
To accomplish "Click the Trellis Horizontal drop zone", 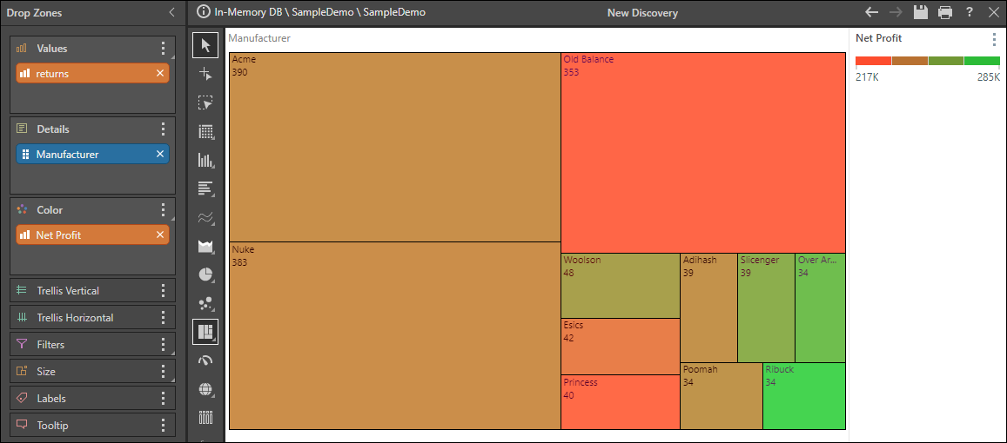I will pyautogui.click(x=92, y=317).
